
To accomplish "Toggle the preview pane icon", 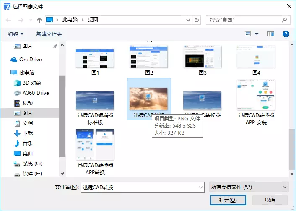I will click(x=270, y=34).
